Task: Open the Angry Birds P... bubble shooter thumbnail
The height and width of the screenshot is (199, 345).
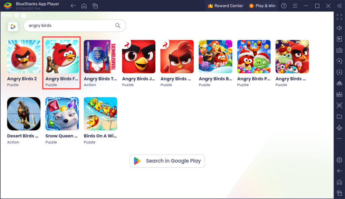Action: [254, 57]
